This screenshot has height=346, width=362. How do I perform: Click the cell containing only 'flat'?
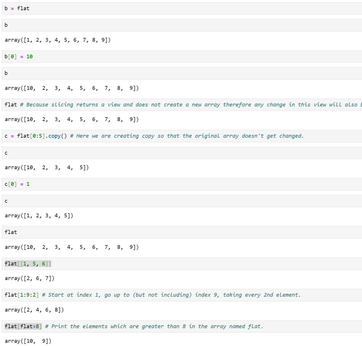click(x=175, y=232)
